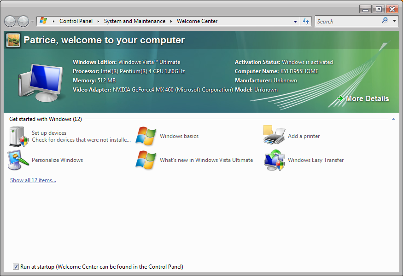Collapse the Get started with Windows section
Screen dimensions: 403x276
tap(393, 119)
